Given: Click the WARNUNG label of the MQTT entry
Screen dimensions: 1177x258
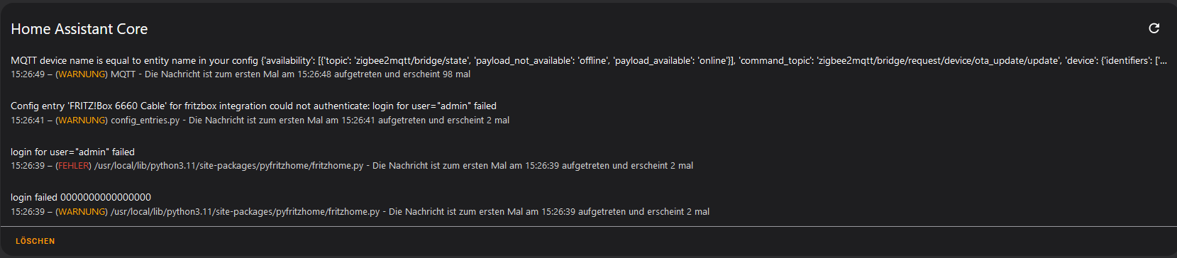Looking at the screenshot, I should (82, 74).
